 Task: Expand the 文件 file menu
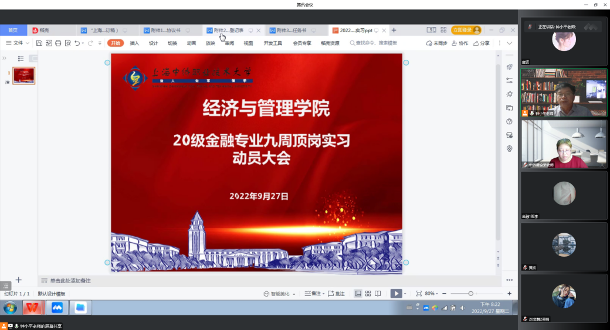click(17, 43)
